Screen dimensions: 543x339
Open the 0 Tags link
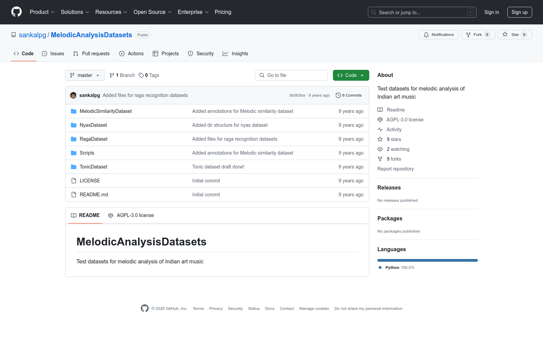click(149, 75)
